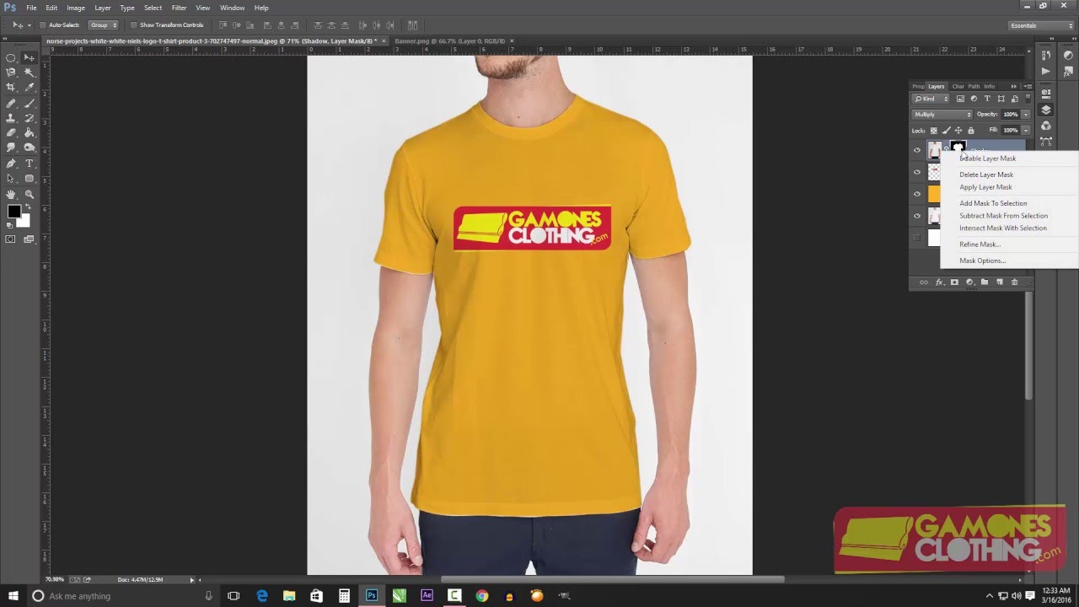
Task: Swap foreground and background colors
Action: click(x=28, y=207)
